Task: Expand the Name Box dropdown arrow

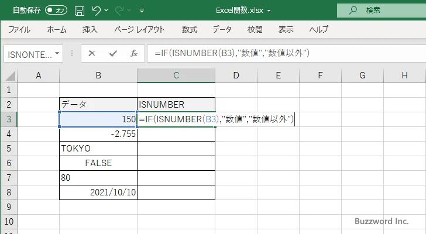Action: (57, 53)
